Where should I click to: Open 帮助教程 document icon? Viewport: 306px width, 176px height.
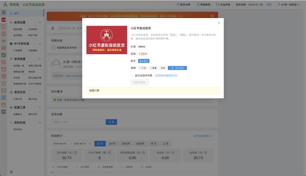(198, 5)
